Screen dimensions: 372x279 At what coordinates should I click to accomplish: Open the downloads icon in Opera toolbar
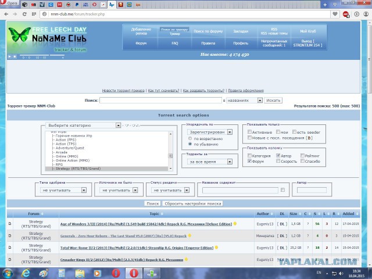pos(356,14)
